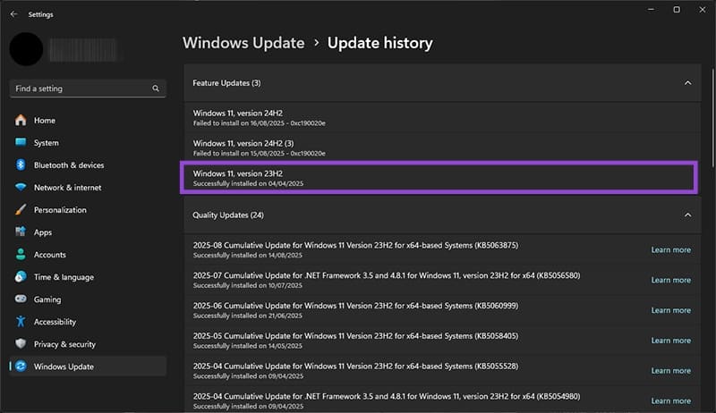Click the Accounts person icon
This screenshot has width=716, height=413.
[21, 254]
